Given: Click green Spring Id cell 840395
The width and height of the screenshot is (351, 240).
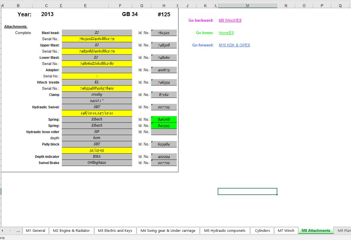Looking at the screenshot, I should coord(164,125).
